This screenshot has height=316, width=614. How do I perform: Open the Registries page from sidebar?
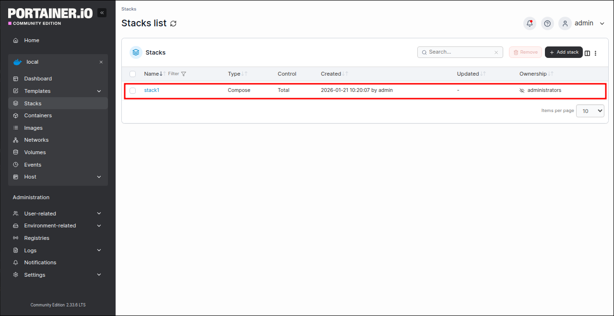[x=36, y=238]
